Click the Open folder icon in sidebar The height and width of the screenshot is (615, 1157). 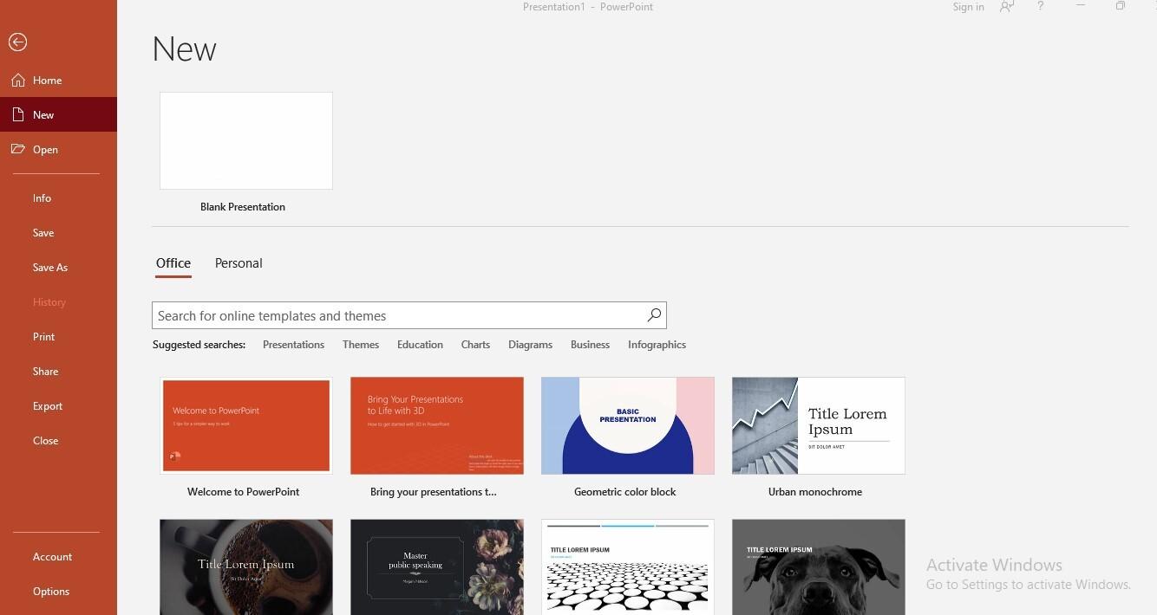coord(18,150)
